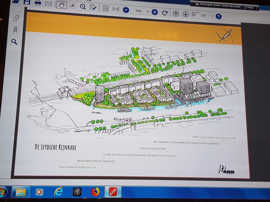Toggle the page thumbnails sidebar panel
Viewport: 270px width, 202px height.
click(x=16, y=18)
